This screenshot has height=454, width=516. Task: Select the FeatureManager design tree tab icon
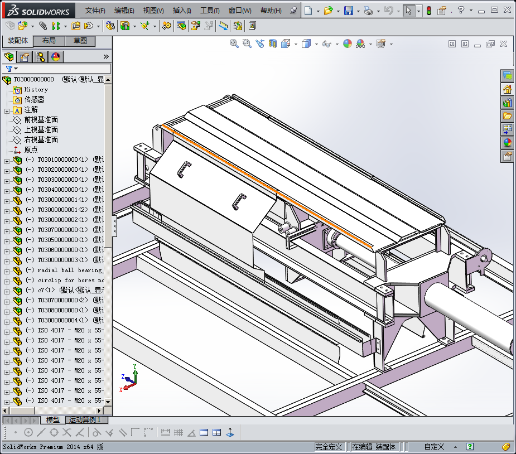click(9, 56)
